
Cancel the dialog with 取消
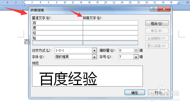[x=158, y=93]
